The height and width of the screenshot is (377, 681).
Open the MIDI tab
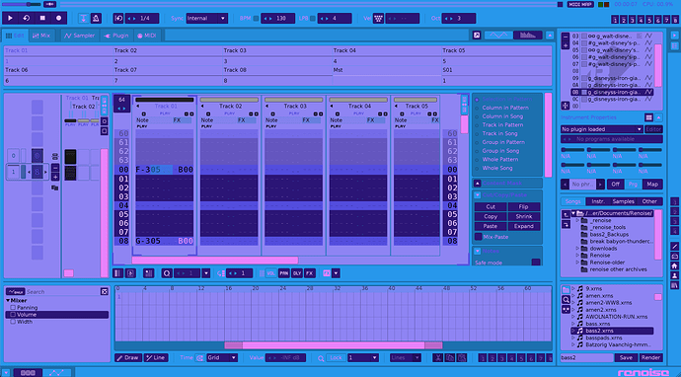(147, 36)
